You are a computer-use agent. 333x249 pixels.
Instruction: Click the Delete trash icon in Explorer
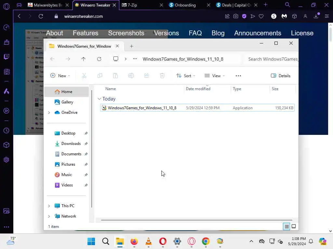(x=162, y=76)
